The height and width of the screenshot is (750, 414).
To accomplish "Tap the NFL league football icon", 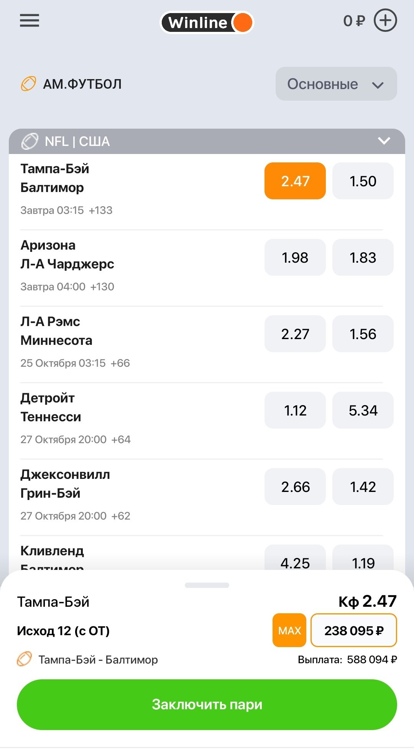I will point(30,141).
